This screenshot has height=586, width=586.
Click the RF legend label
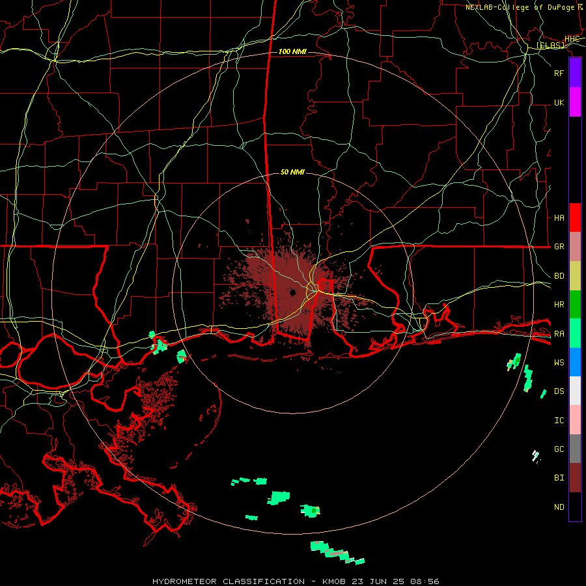[559, 73]
